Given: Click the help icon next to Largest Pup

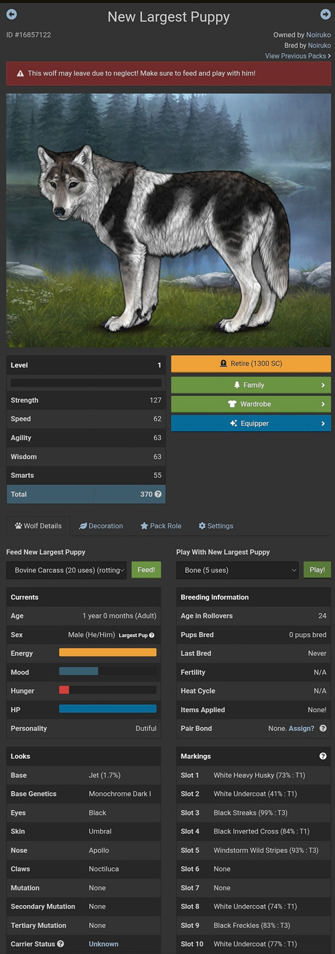Looking at the screenshot, I should 151,634.
